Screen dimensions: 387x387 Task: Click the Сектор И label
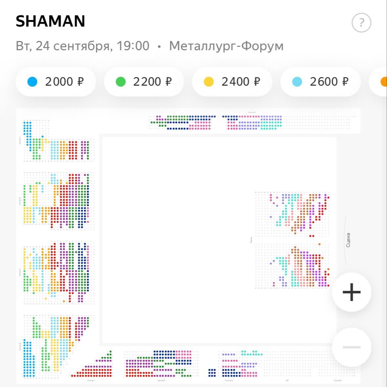(x=252, y=112)
